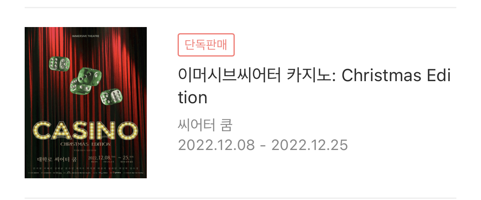
Task: Click the end date 2022.12.25 in listing
Action: pyautogui.click(x=310, y=145)
